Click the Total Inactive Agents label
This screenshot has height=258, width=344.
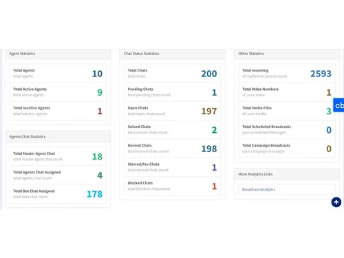pos(32,108)
